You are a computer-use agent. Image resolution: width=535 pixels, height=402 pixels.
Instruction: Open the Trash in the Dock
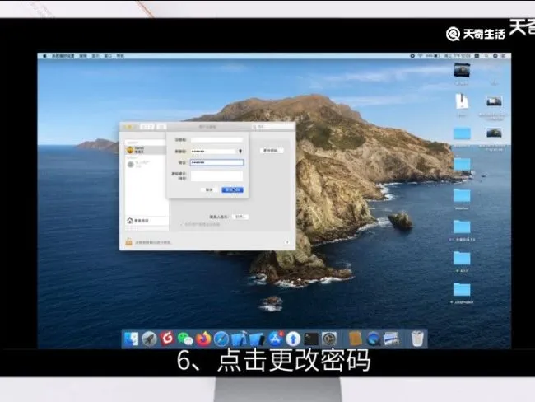point(417,339)
